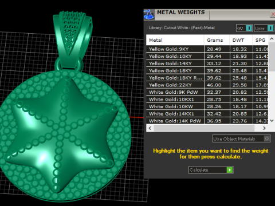Select the Yellow Gold:18KY R... row

click(x=207, y=78)
